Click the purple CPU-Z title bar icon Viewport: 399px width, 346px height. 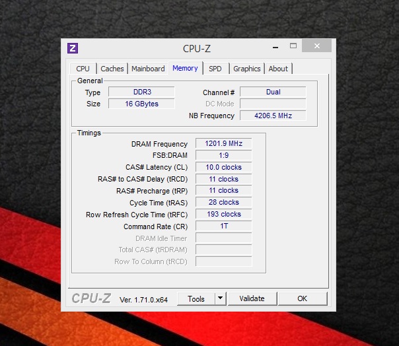[73, 48]
